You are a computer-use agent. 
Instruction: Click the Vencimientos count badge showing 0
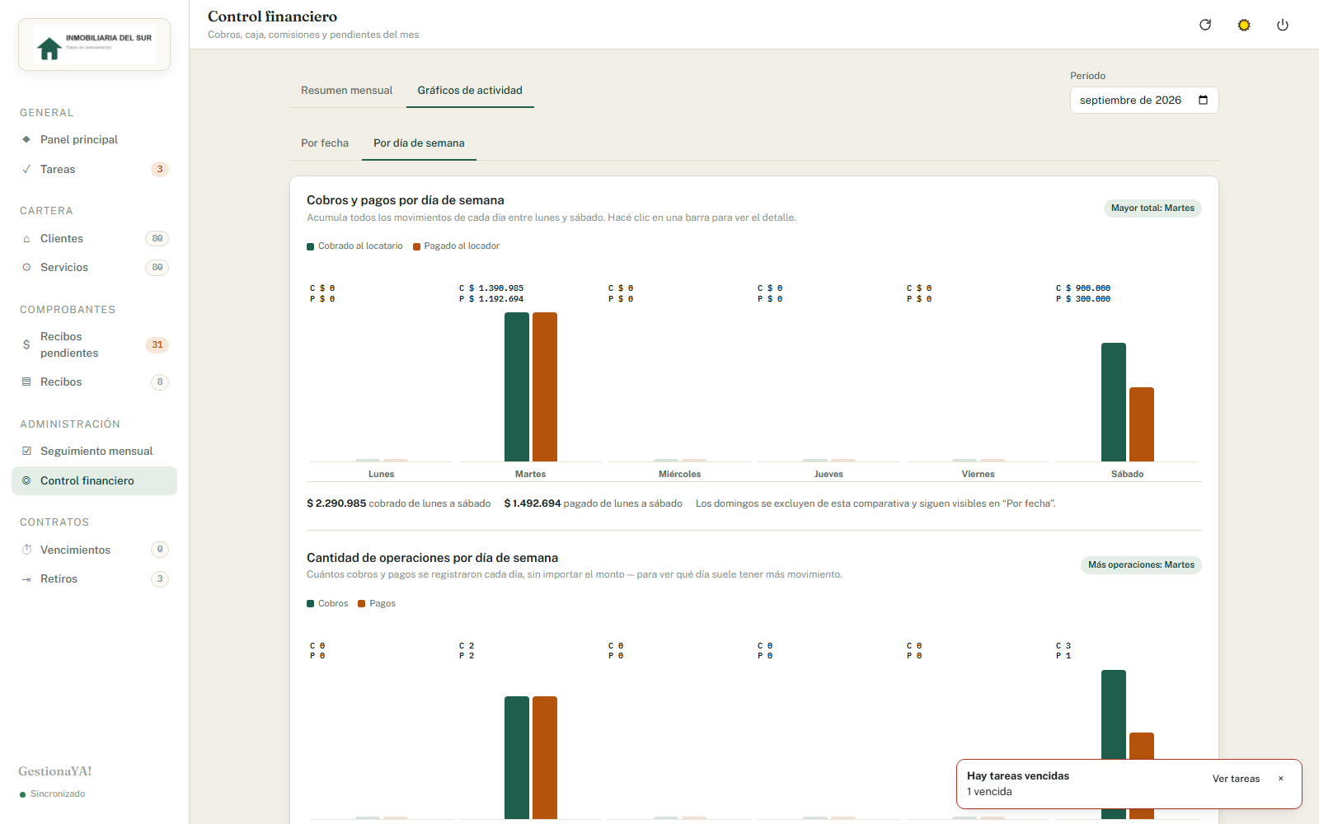click(160, 550)
